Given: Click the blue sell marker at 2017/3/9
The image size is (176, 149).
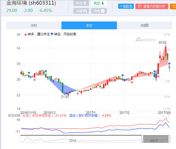Looking at the screenshot, I should click(x=169, y=64).
